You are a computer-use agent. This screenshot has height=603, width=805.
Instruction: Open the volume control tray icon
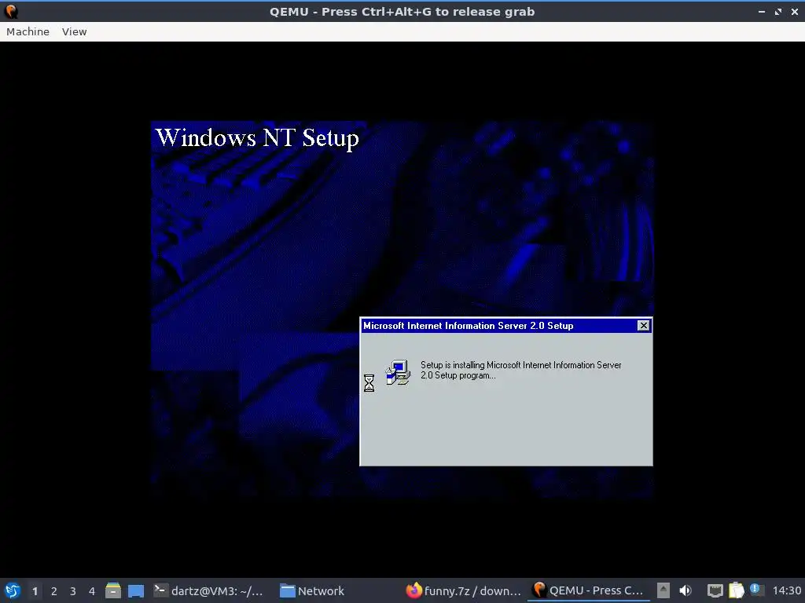(686, 590)
